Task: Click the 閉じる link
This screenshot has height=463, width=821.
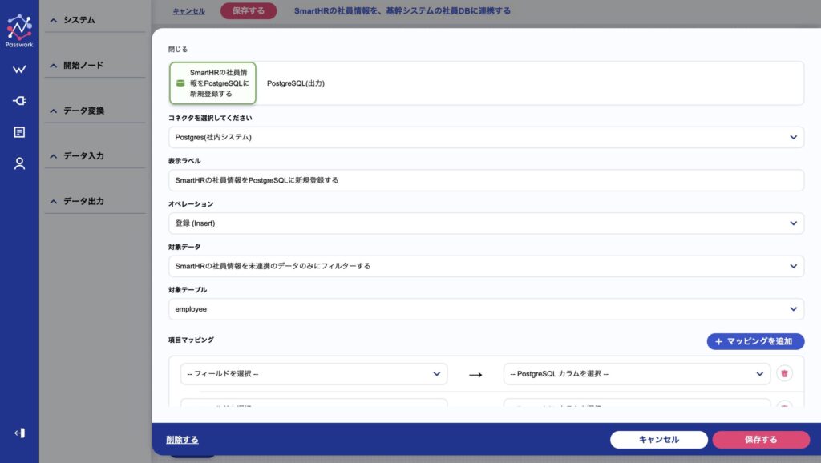Action: (x=177, y=49)
